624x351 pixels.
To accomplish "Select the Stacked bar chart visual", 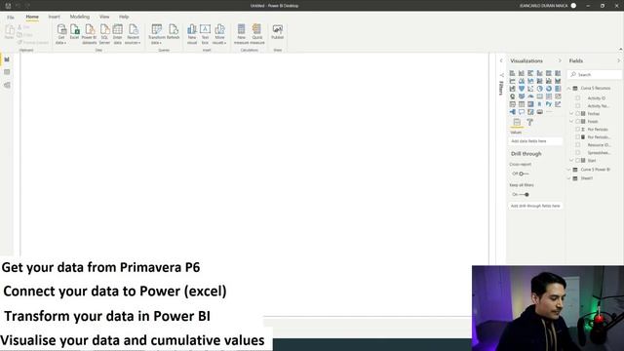I will 513,73.
